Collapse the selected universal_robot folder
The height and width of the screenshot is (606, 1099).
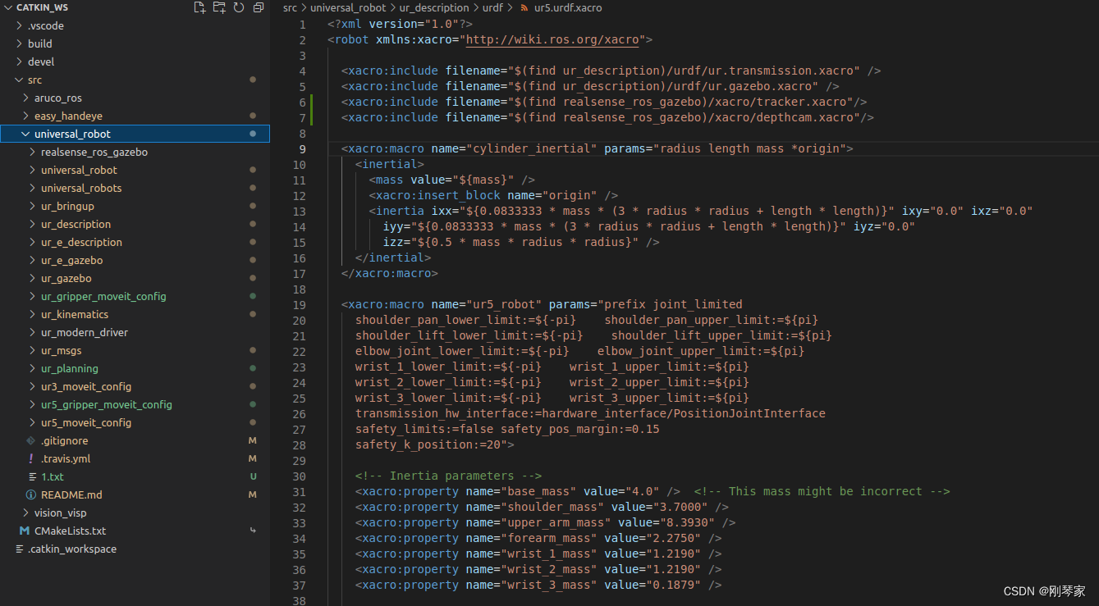pos(26,134)
